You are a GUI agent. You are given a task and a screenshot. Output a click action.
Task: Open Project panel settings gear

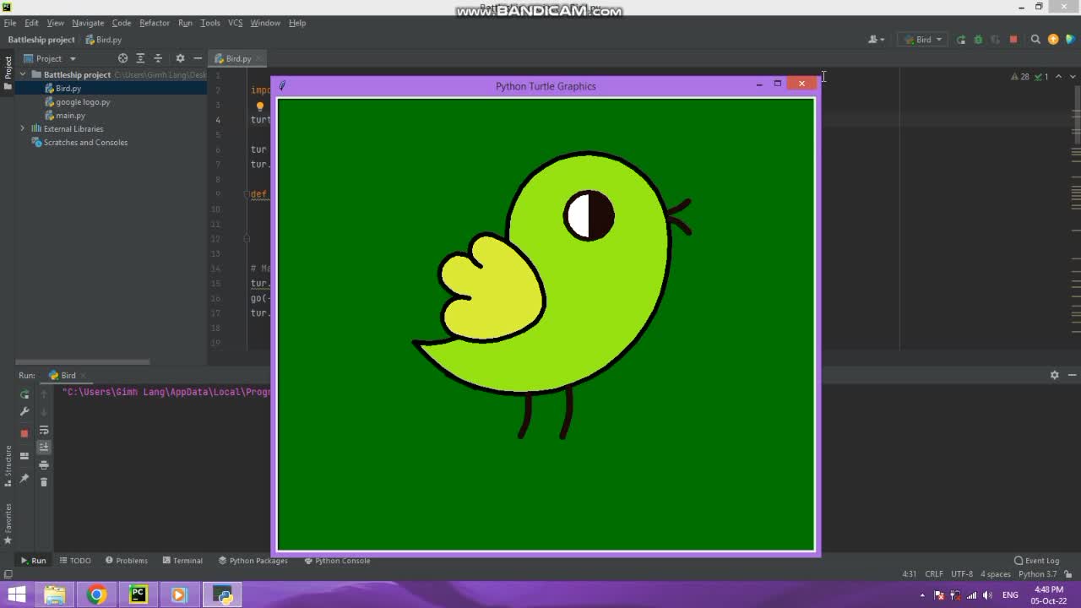tap(180, 58)
